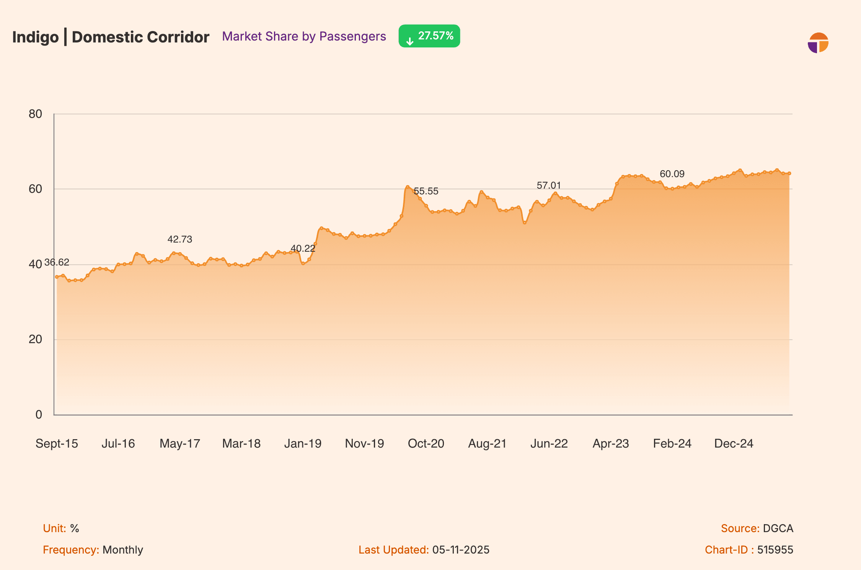Click the Dec-24 x-axis label

pyautogui.click(x=734, y=444)
